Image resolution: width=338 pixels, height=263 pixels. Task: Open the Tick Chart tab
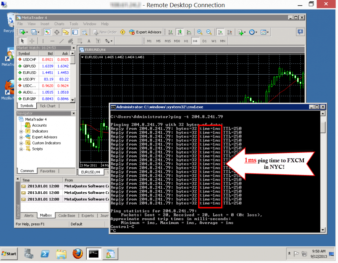48,106
